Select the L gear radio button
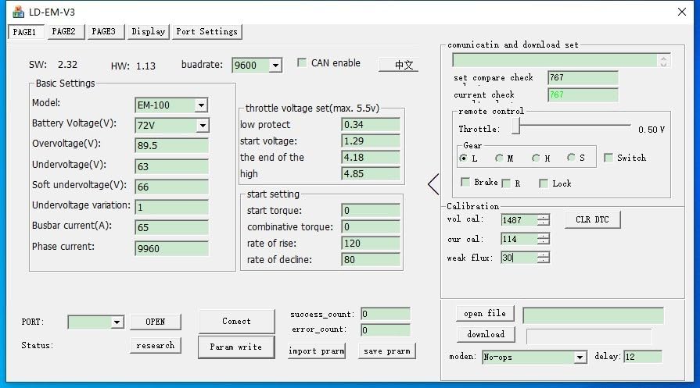The image size is (700, 388). [463, 158]
